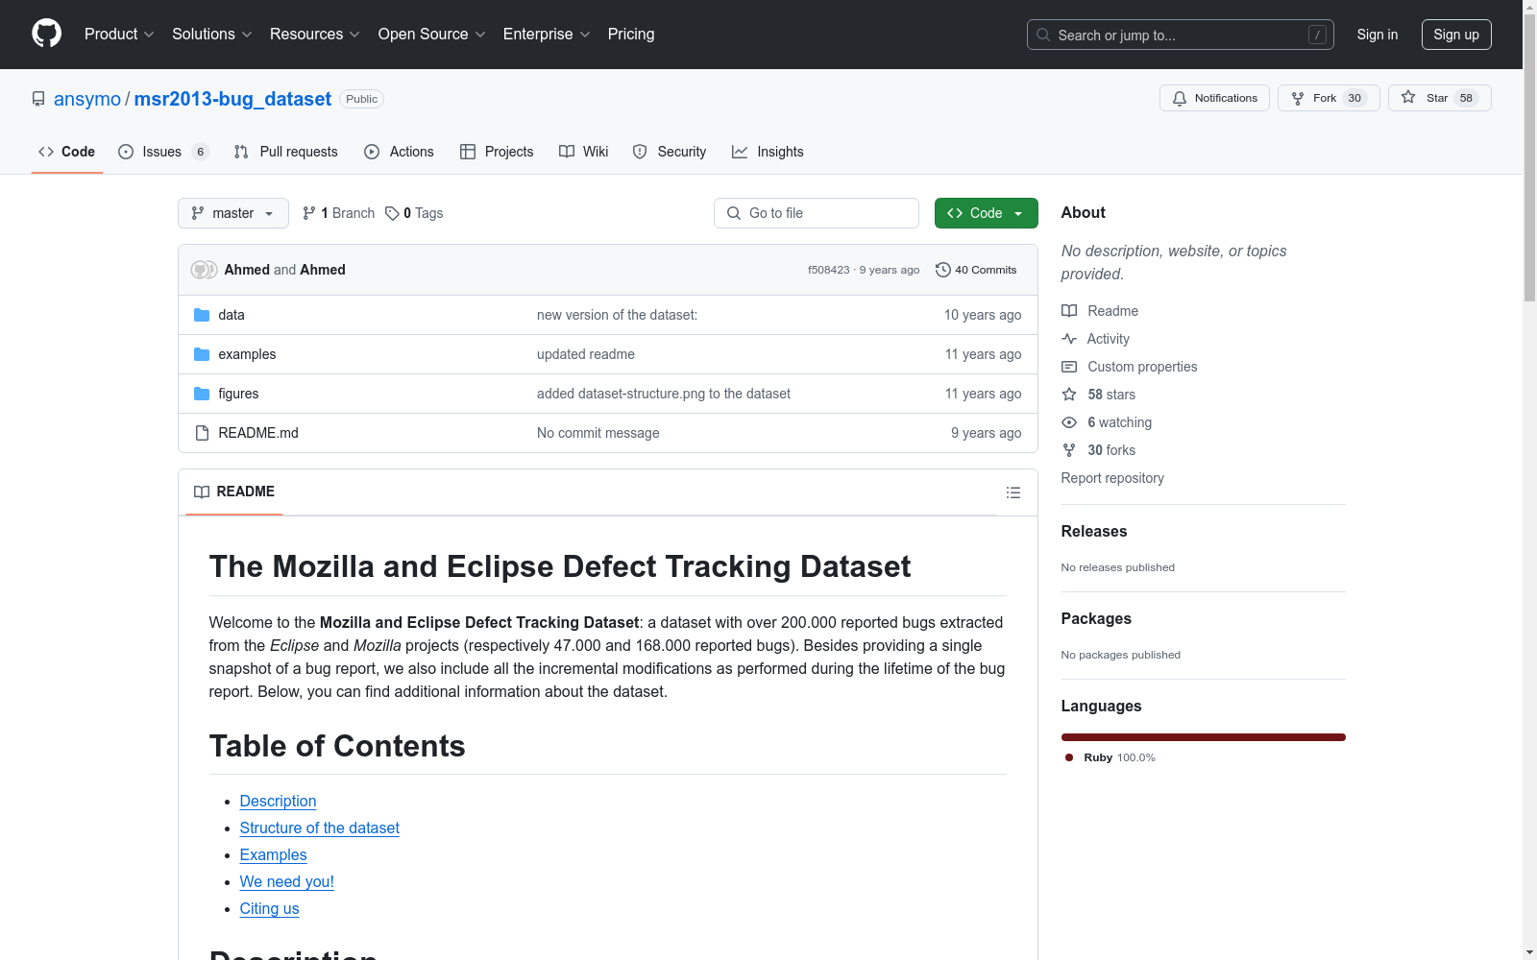Click the fork icon beside 30 forks

tap(1069, 450)
